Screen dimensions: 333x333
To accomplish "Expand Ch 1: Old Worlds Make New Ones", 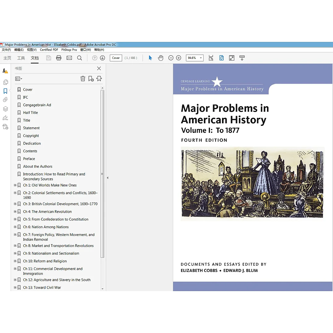I will (15, 185).
